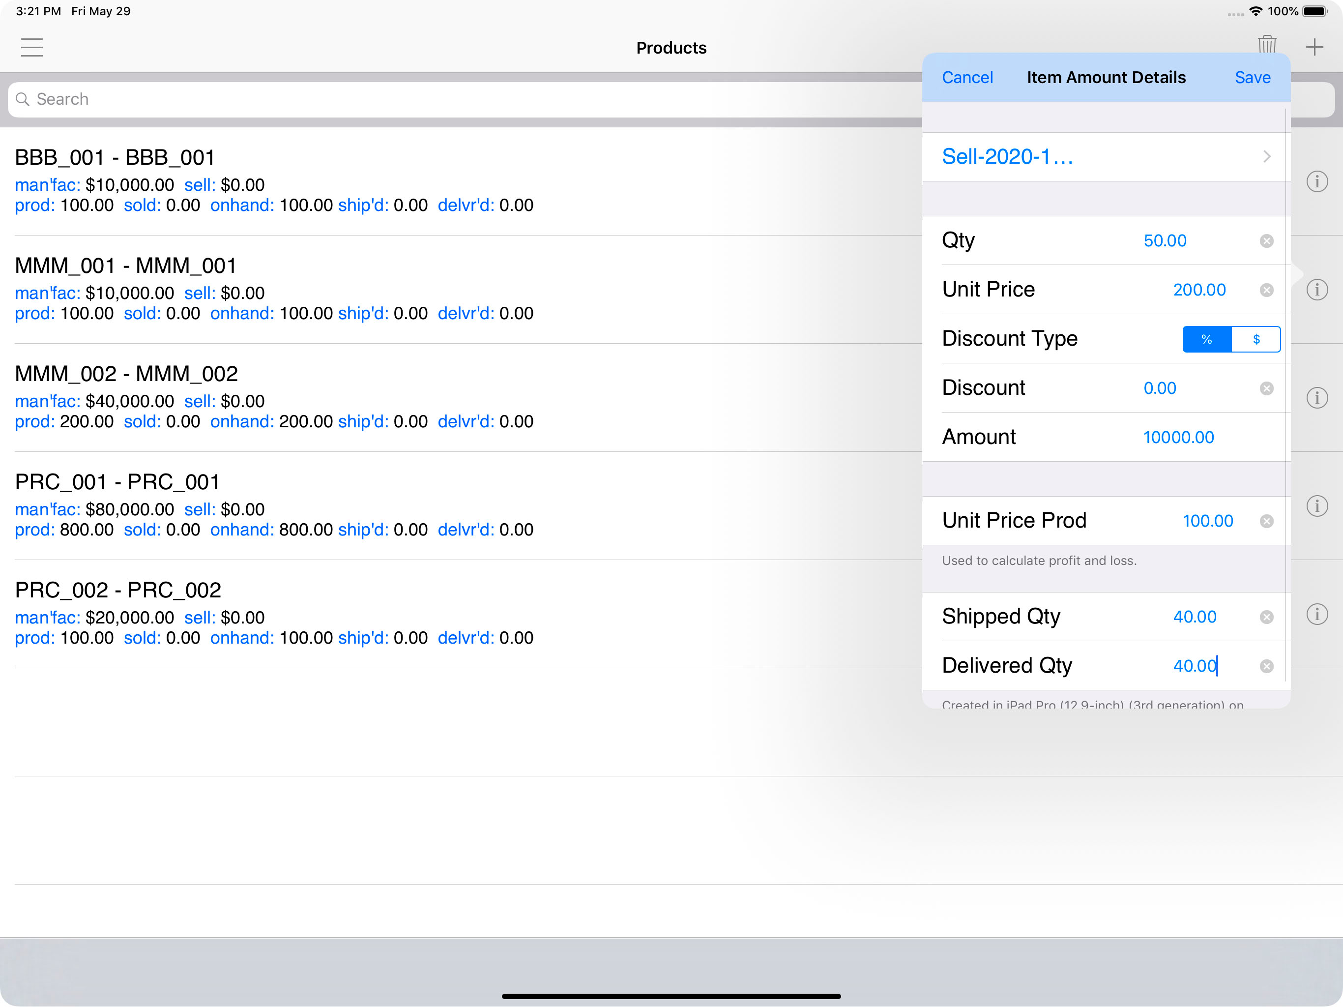
Task: Click onhand 200.00 on MMM_002
Action: pyautogui.click(x=271, y=422)
